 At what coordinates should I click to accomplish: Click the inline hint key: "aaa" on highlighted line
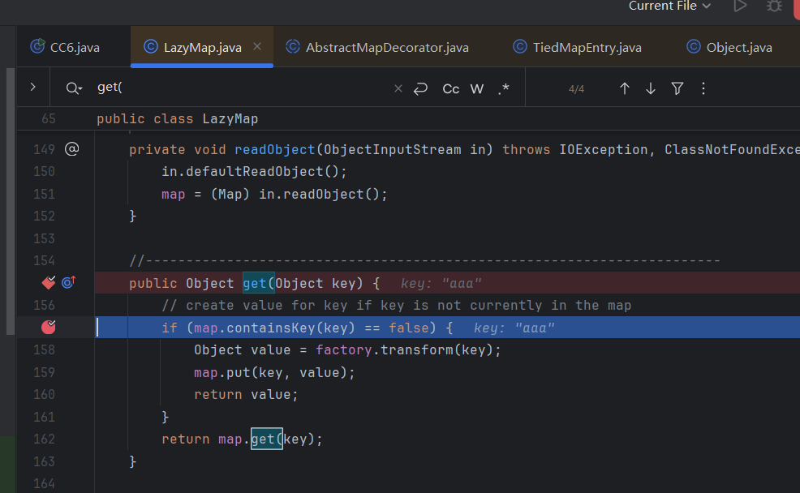pyautogui.click(x=514, y=328)
